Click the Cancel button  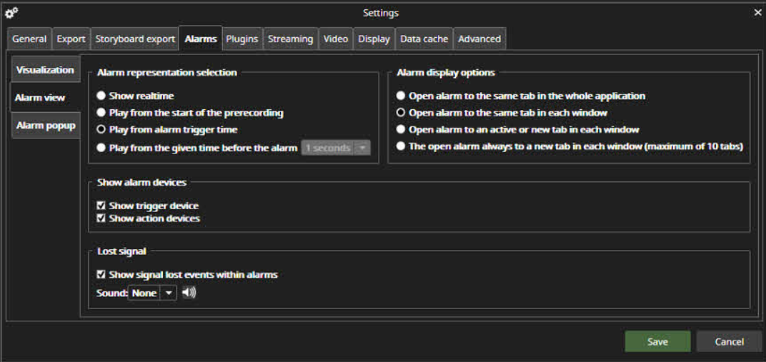[729, 342]
